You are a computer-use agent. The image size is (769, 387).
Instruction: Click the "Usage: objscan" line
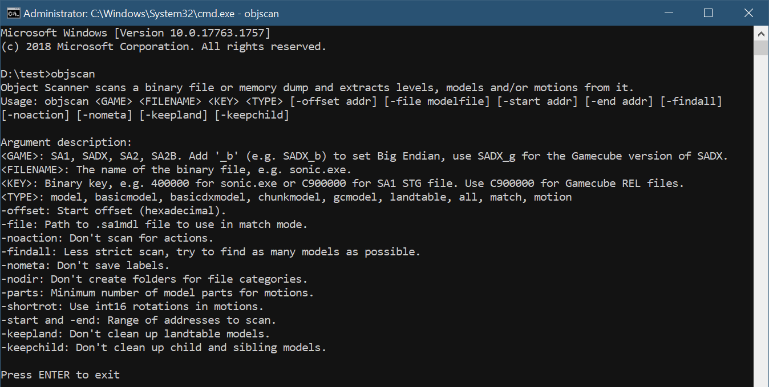(x=361, y=101)
